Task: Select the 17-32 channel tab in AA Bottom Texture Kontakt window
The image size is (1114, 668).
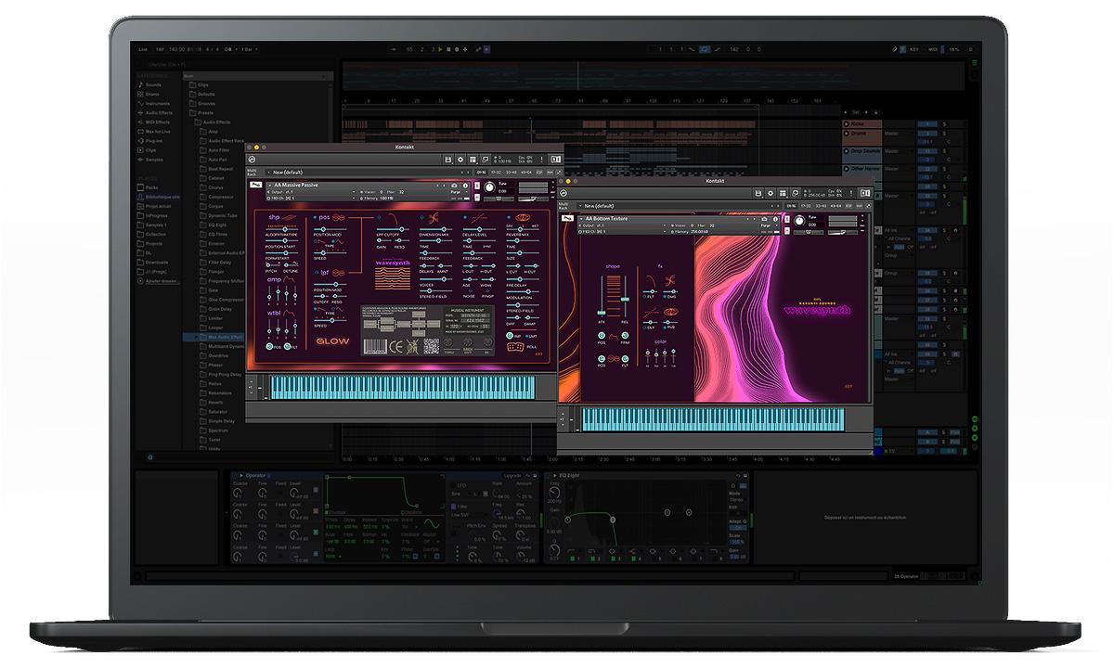Action: pos(806,205)
